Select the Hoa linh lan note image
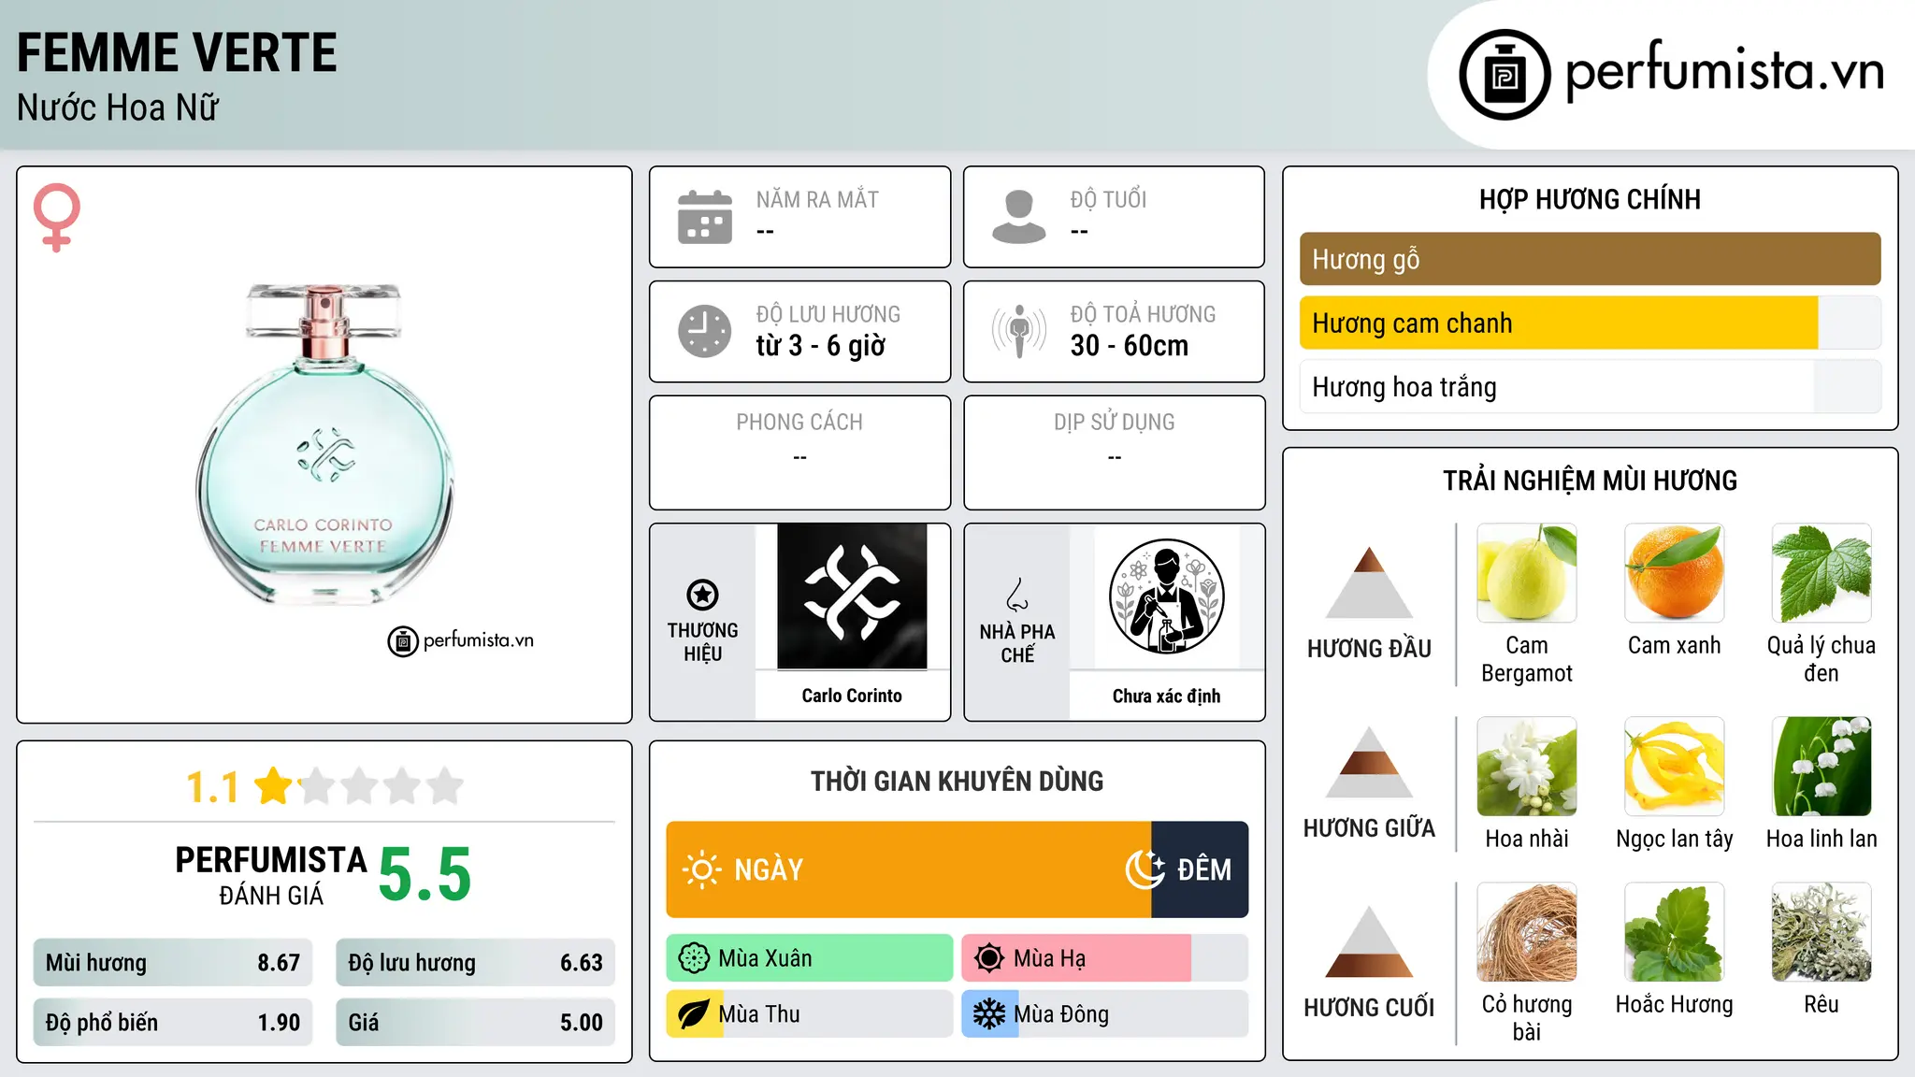 [x=1821, y=767]
